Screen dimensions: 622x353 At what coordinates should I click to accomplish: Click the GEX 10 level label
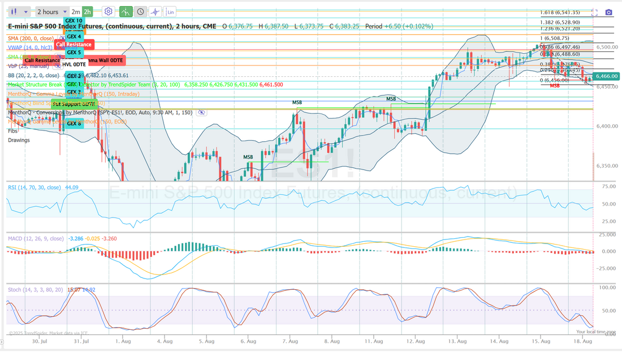pos(74,20)
